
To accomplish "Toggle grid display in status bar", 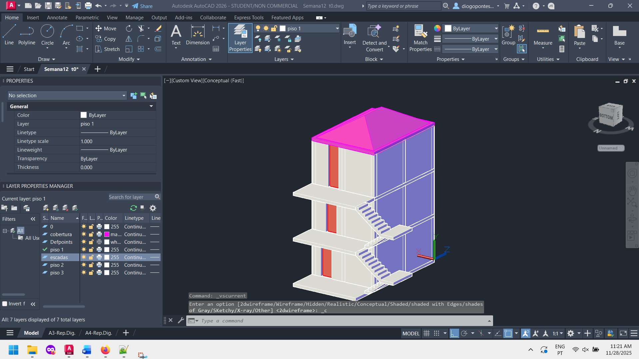I will tap(426, 333).
